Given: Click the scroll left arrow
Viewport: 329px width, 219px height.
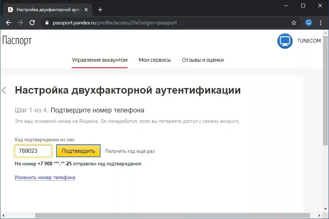Looking at the screenshot, I should [x=3, y=215].
